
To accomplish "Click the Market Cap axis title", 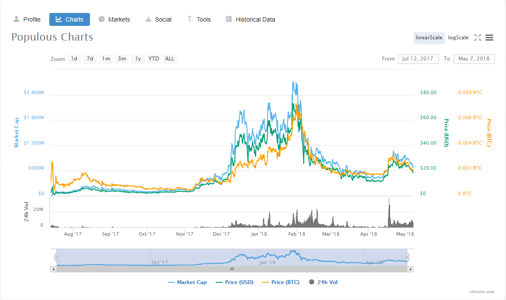I will pos(16,133).
